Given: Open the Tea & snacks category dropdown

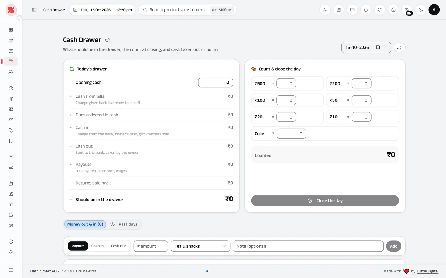Looking at the screenshot, I should [200, 246].
